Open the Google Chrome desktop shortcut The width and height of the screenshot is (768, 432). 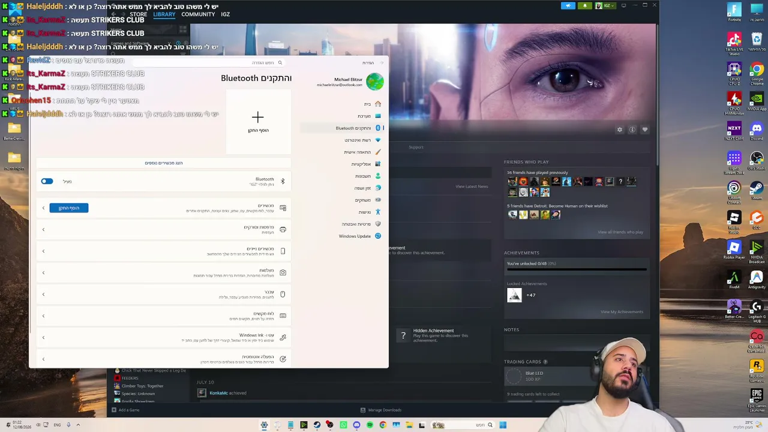tap(757, 71)
